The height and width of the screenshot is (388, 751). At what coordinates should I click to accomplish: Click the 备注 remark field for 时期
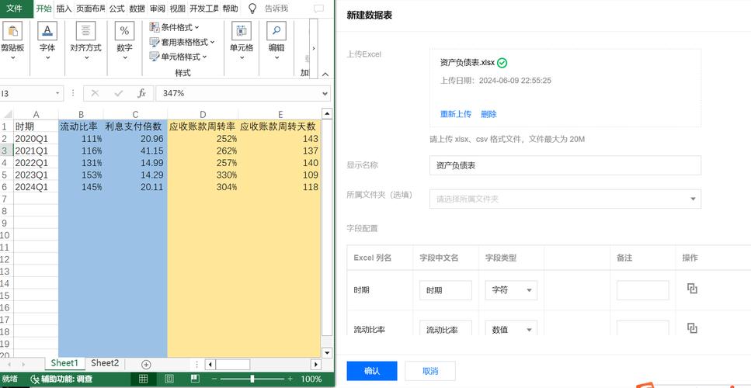[642, 290]
